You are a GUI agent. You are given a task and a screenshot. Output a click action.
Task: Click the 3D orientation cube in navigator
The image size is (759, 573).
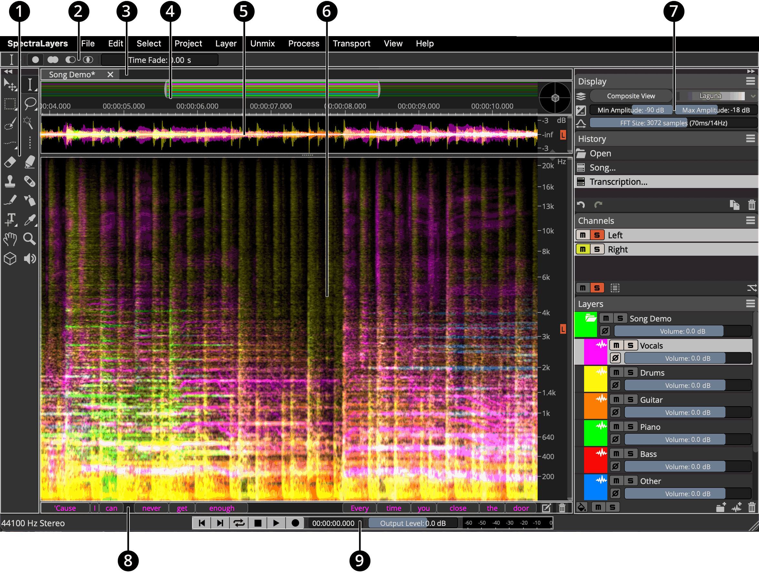point(555,98)
